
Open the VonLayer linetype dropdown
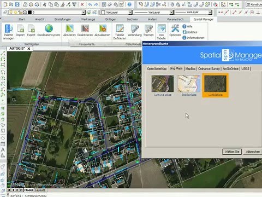pos(171,12)
